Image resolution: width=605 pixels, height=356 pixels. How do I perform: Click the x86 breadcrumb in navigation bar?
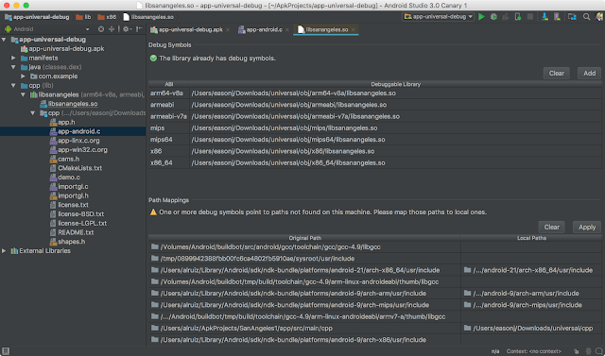click(107, 17)
